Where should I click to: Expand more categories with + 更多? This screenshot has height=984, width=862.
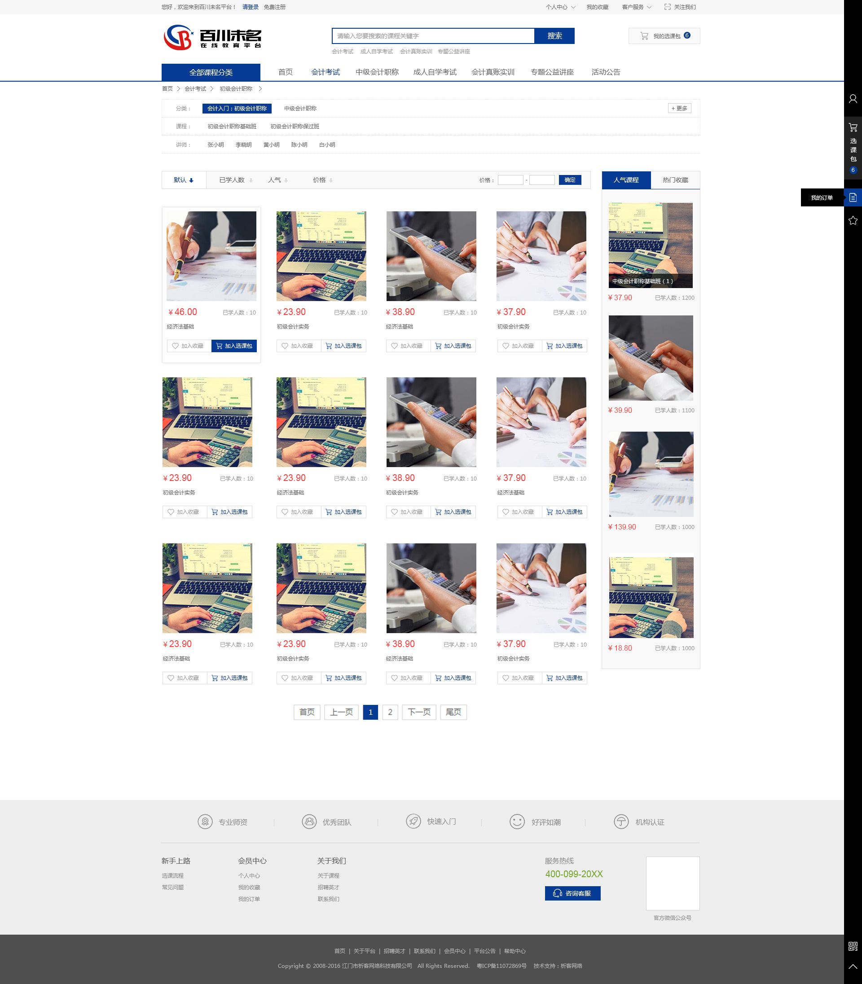[679, 108]
